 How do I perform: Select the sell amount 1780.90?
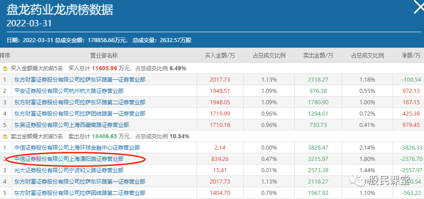click(x=318, y=102)
